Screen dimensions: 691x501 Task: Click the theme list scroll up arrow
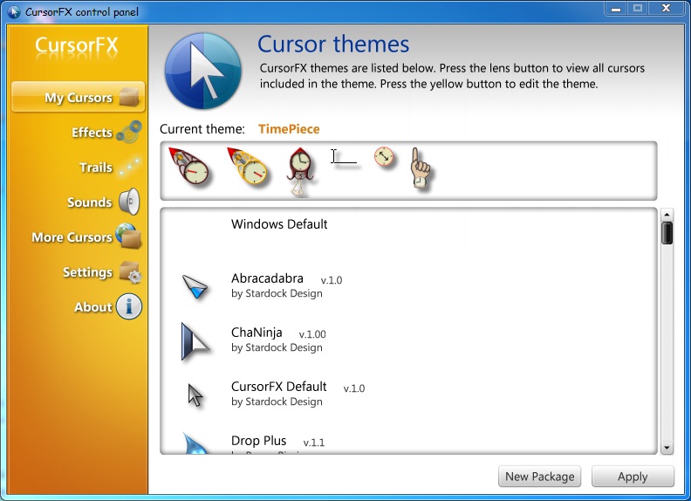[x=667, y=215]
